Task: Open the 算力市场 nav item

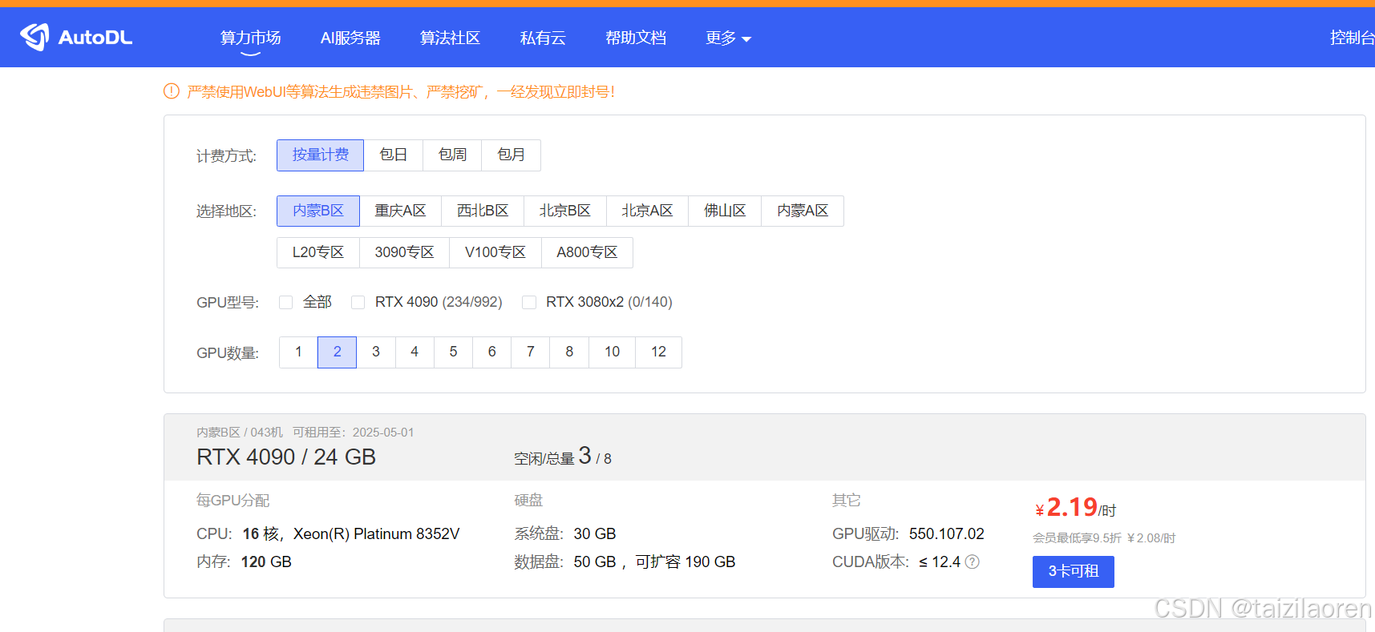Action: [x=250, y=38]
